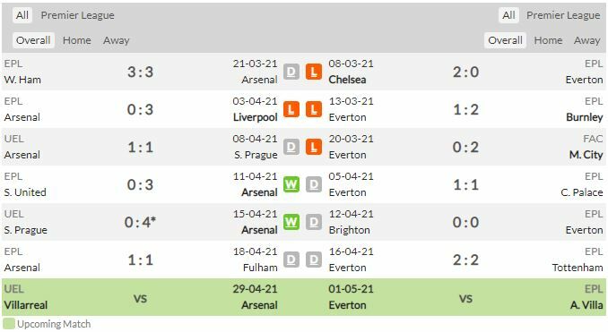Select the left All filter
This screenshot has width=608, height=332.
[22, 15]
